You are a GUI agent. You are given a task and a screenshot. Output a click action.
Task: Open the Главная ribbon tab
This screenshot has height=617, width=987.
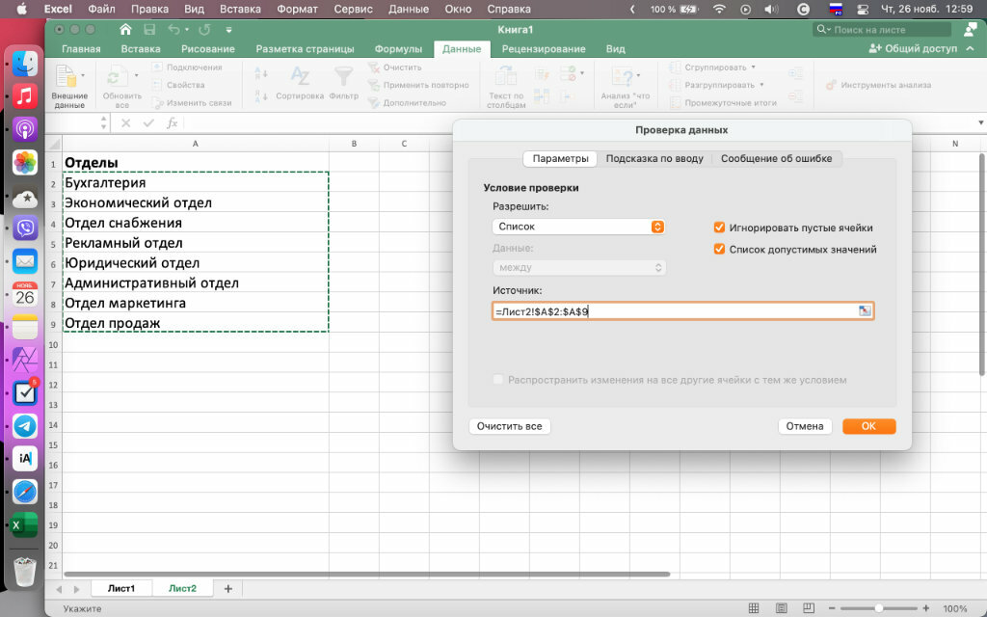click(x=81, y=49)
